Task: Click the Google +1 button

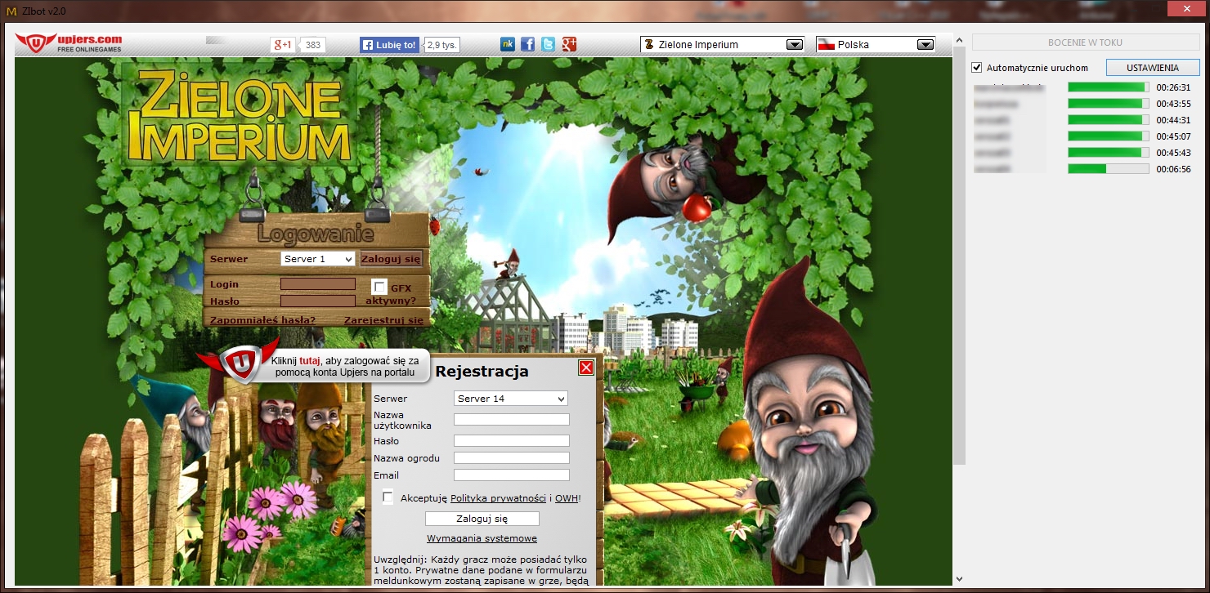Action: click(x=282, y=45)
